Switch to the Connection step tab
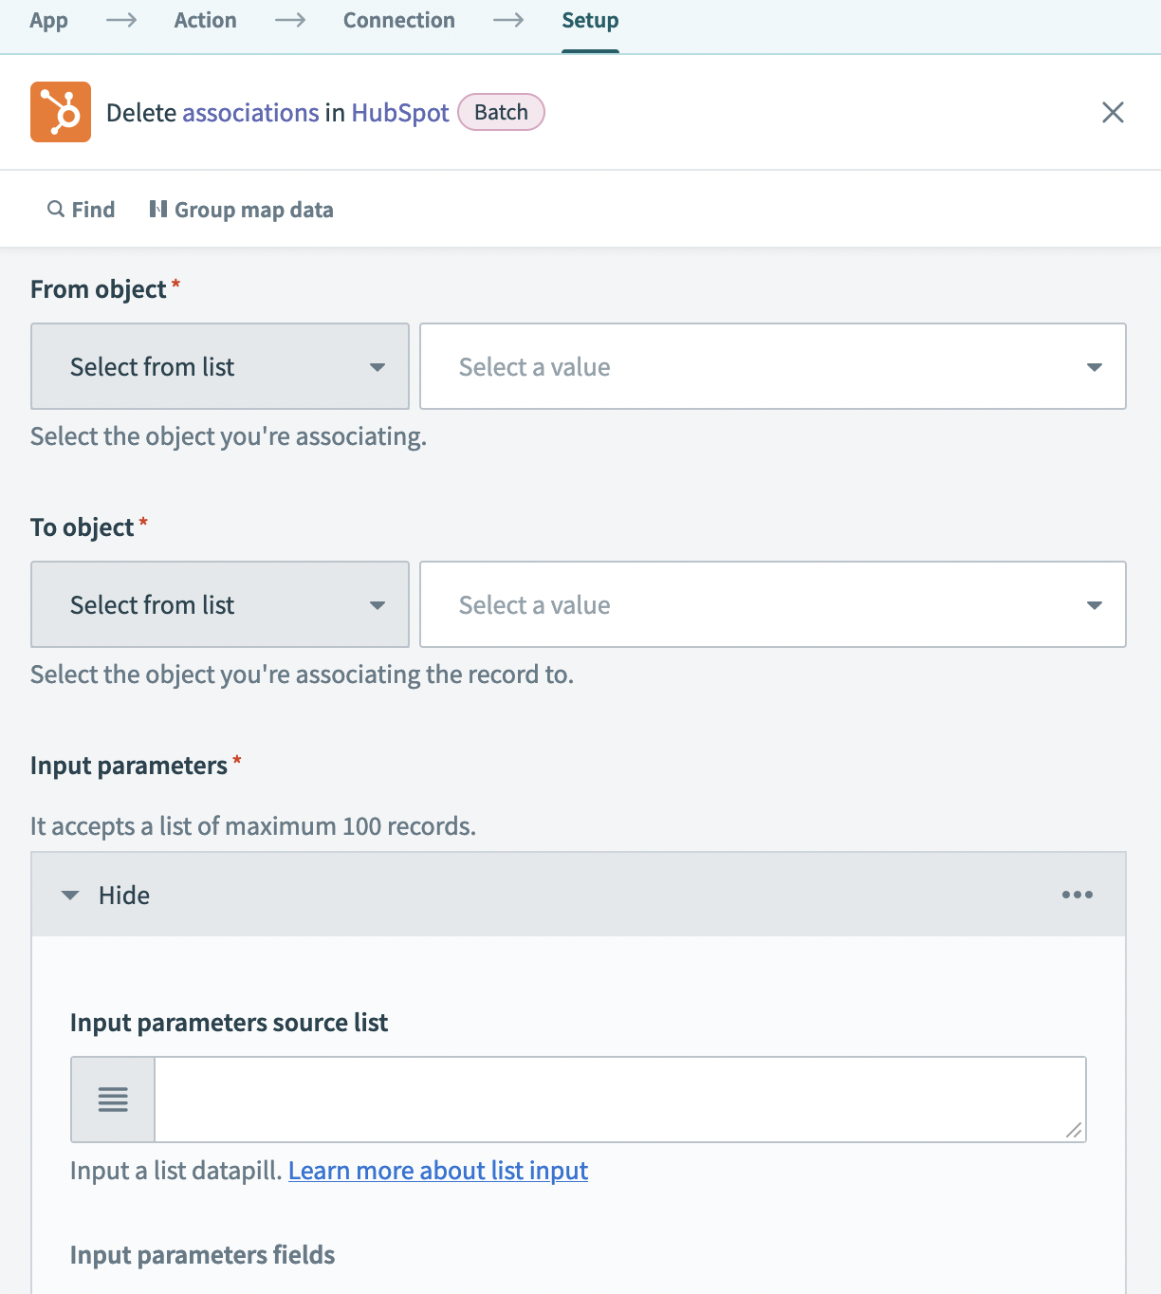1161x1294 pixels. (398, 20)
